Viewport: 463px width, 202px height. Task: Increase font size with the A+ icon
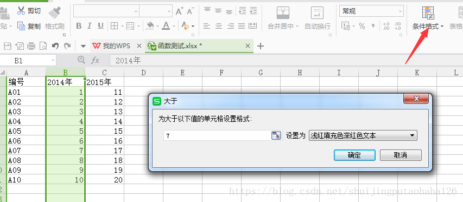(180, 11)
